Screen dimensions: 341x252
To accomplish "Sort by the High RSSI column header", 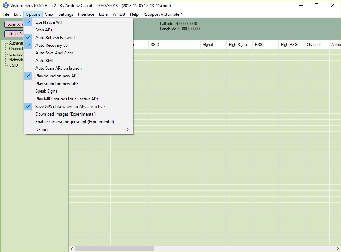I will 292,45.
